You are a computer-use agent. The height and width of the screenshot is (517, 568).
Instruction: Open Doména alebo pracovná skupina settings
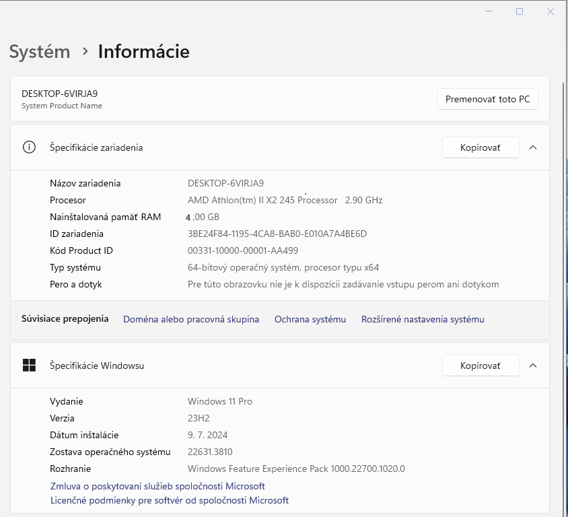click(x=190, y=318)
